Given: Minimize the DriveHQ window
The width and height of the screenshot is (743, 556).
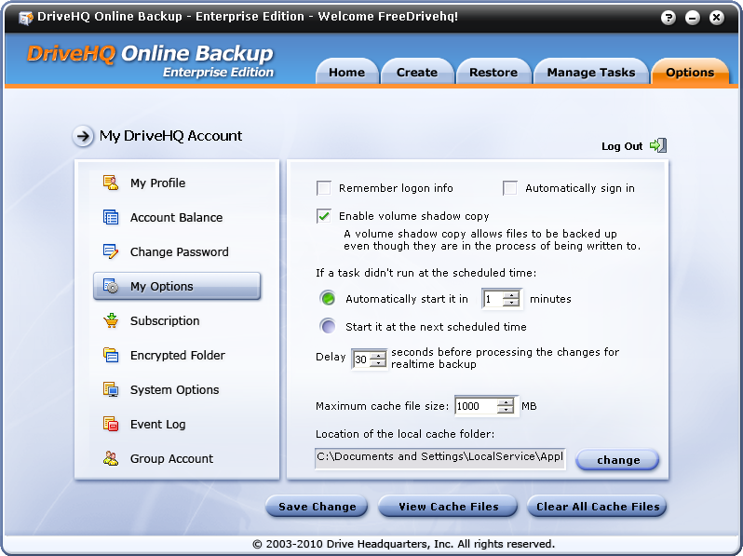Looking at the screenshot, I should click(x=693, y=18).
